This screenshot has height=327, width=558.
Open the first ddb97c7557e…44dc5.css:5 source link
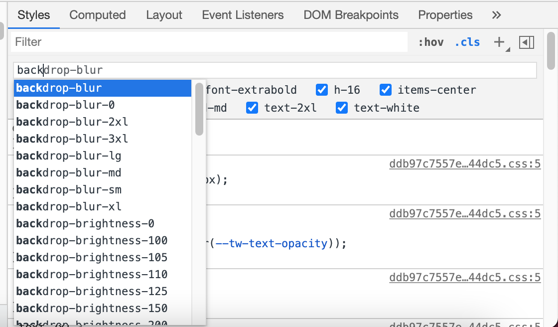465,163
